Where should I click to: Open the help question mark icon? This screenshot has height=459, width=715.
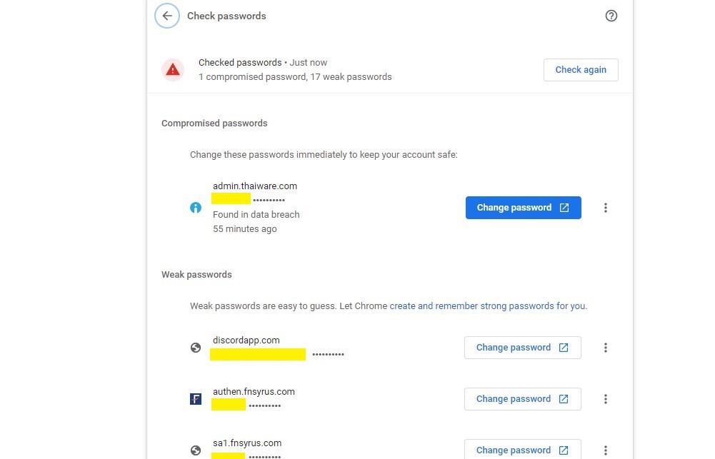pos(611,16)
